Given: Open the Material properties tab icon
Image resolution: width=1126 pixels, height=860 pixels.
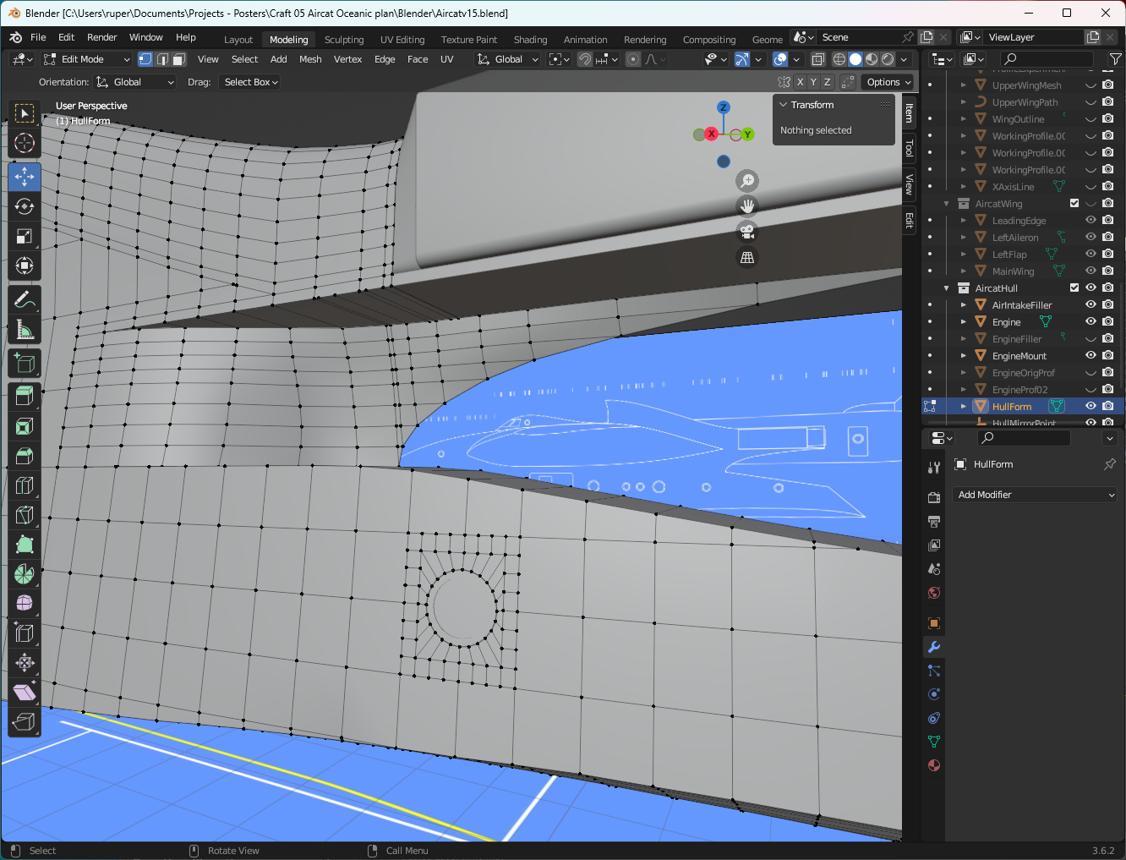Looking at the screenshot, I should point(934,765).
